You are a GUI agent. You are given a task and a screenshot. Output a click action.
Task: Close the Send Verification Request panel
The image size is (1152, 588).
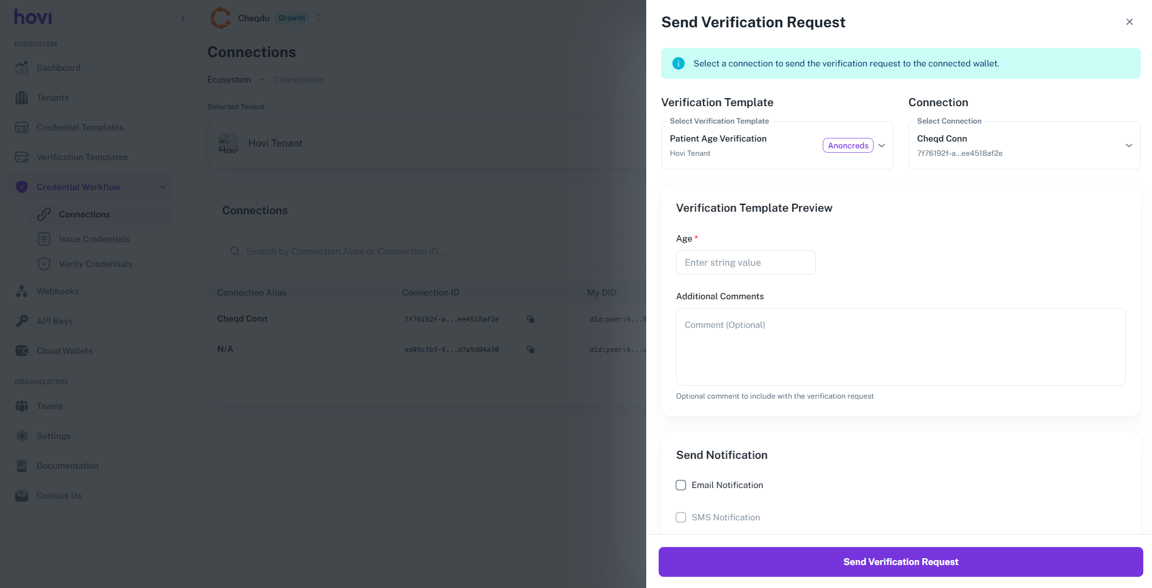pyautogui.click(x=1129, y=22)
